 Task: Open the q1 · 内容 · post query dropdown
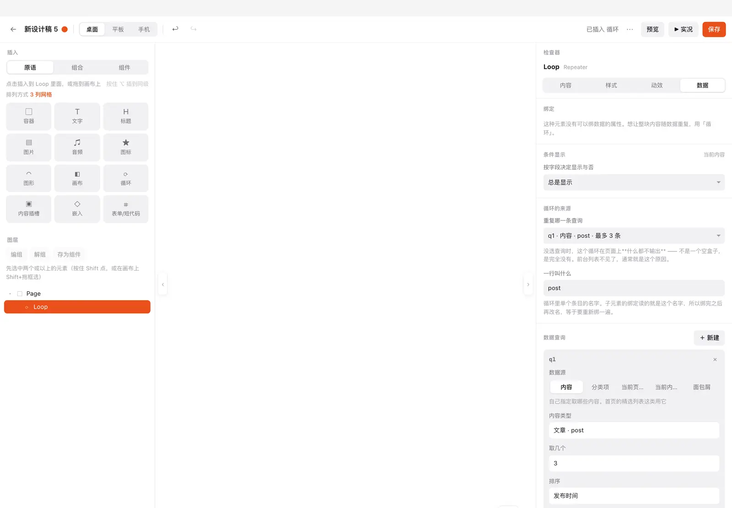634,236
